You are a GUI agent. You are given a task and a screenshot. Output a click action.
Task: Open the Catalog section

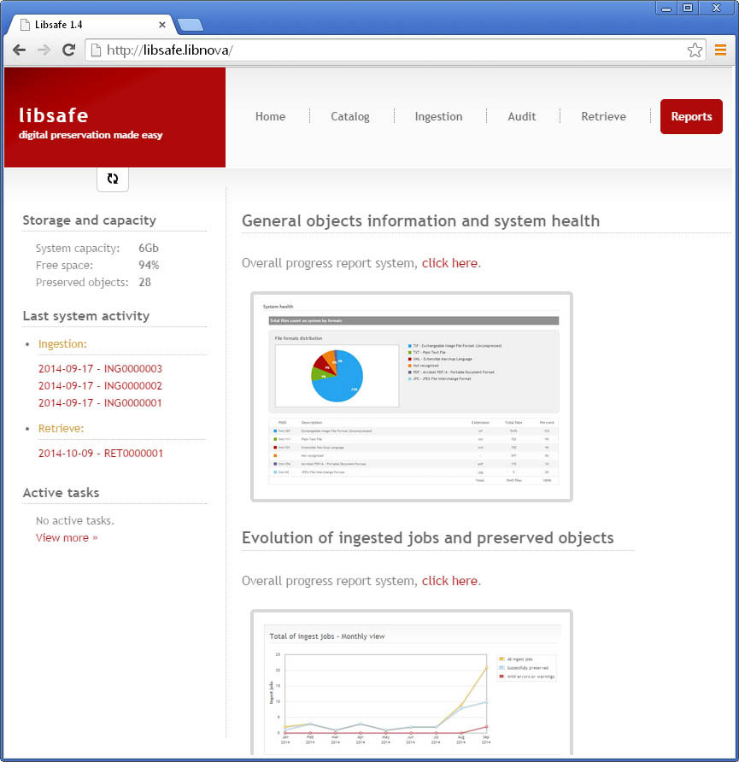(x=350, y=117)
